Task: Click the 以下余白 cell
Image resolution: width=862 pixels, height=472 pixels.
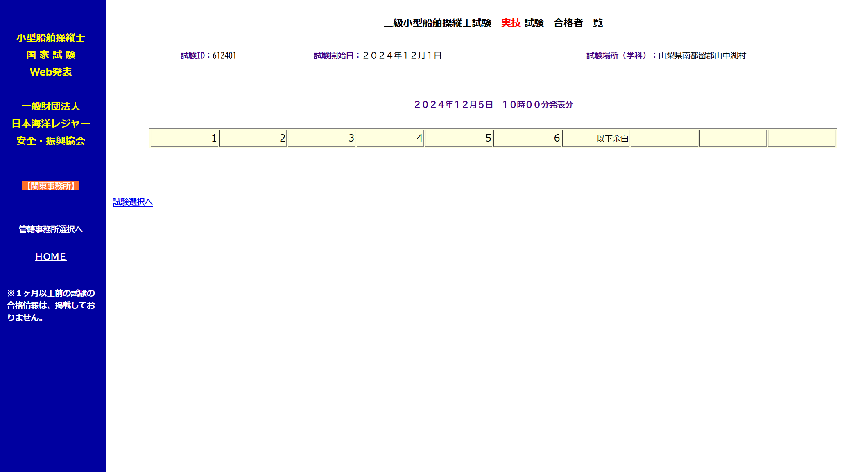Action: click(596, 138)
